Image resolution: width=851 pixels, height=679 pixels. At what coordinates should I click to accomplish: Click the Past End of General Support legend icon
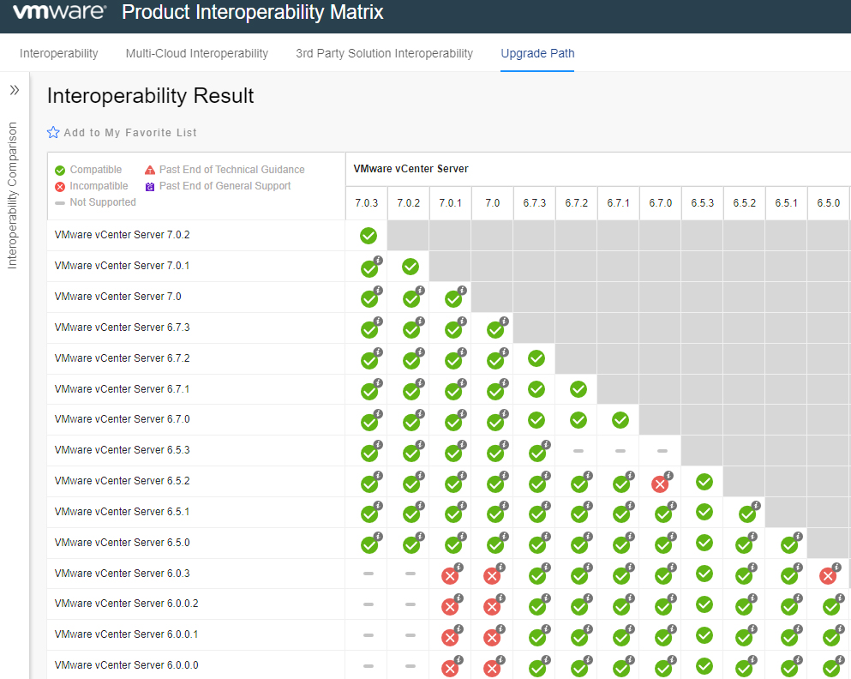[150, 187]
